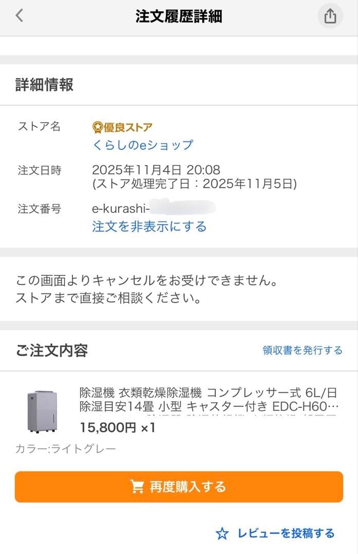Viewport: 358px width, 554px height.
Task: Open the くらしのeショップ store page
Action: point(142,146)
